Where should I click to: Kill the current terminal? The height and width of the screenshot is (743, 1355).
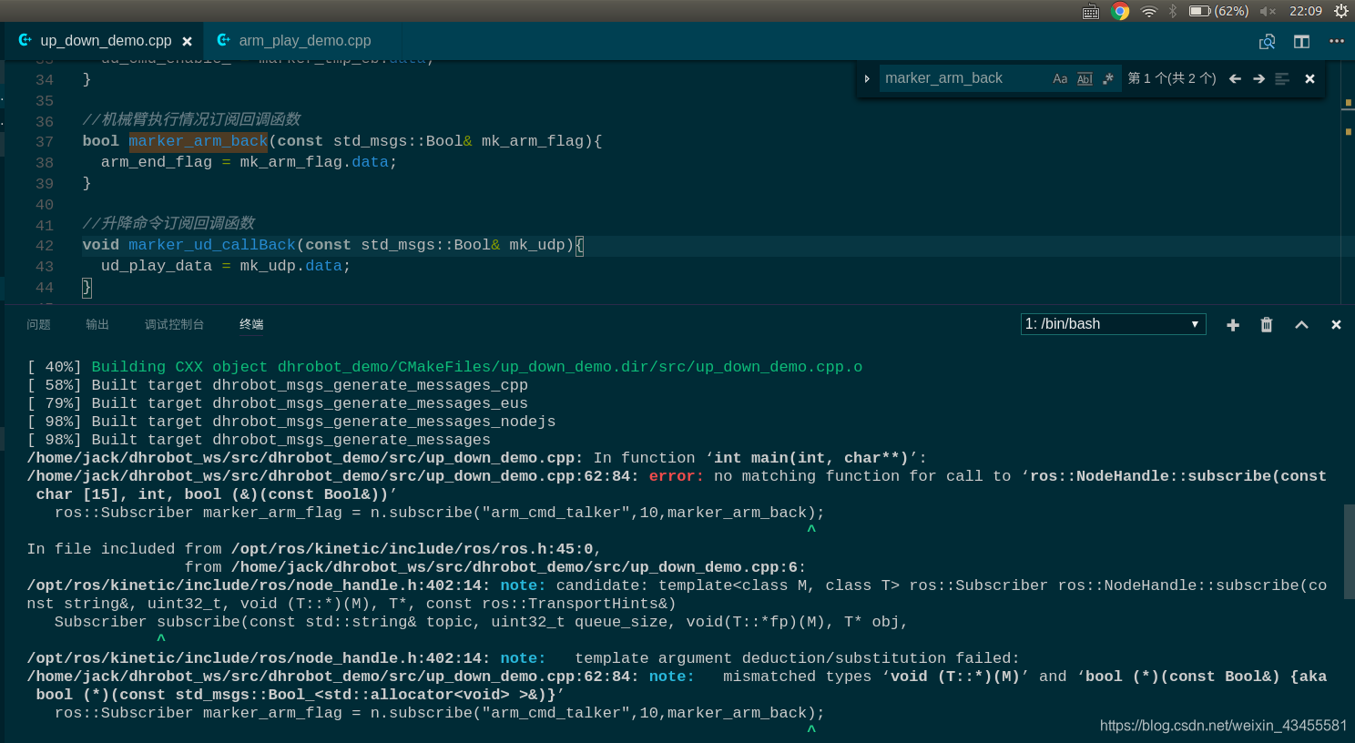pos(1267,325)
